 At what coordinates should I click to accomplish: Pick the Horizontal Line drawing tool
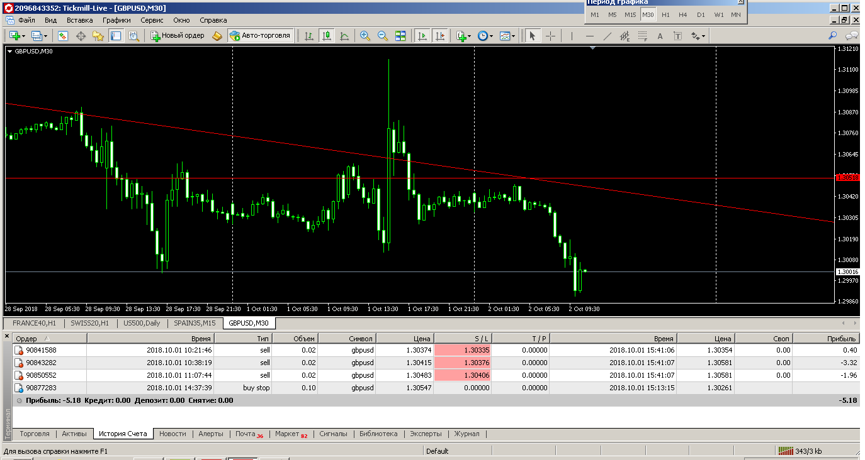[x=589, y=36]
